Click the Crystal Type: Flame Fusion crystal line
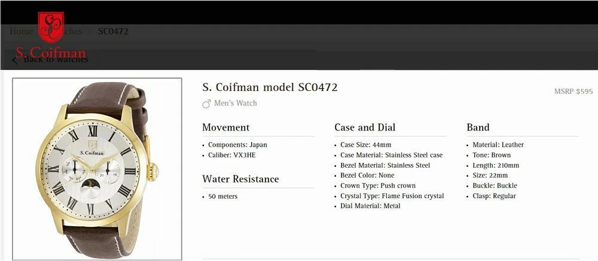Image resolution: width=598 pixels, height=261 pixels. (392, 196)
